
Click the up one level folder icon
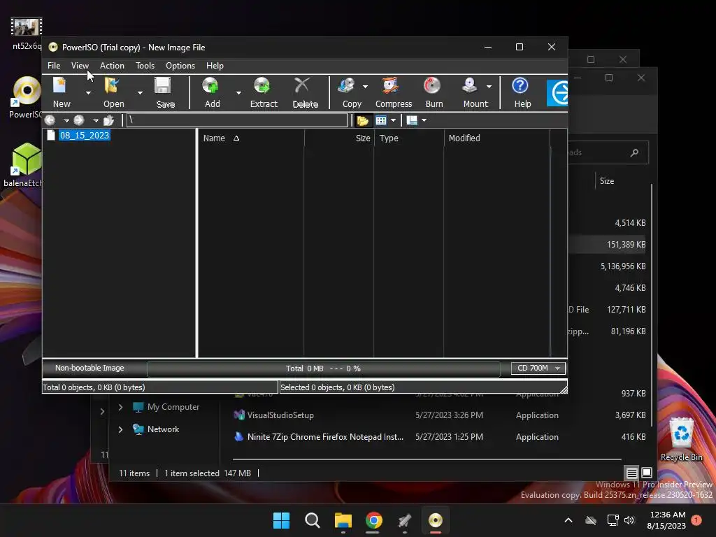point(108,120)
